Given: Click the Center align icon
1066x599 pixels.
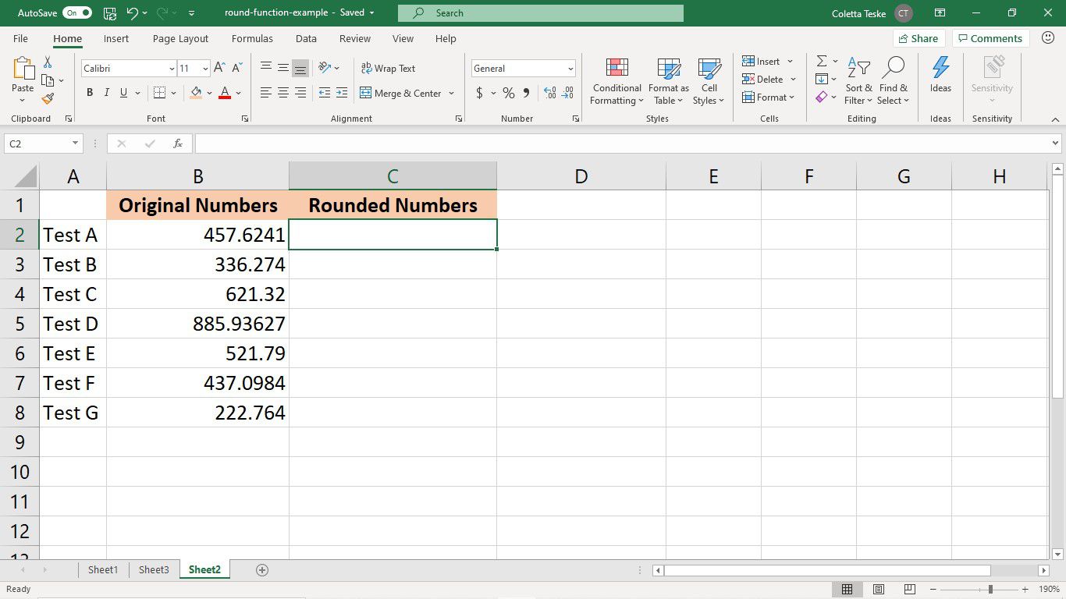Looking at the screenshot, I should click(x=282, y=93).
